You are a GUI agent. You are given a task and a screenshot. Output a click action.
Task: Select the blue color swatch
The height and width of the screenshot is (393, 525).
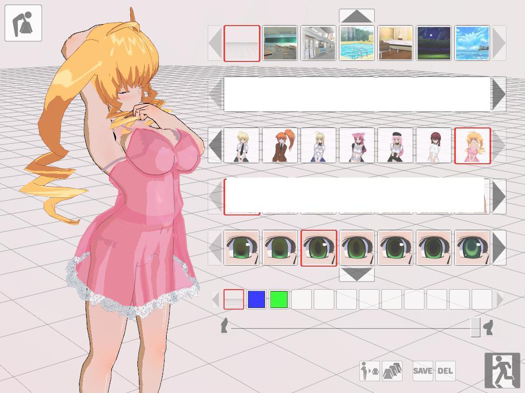click(x=256, y=299)
